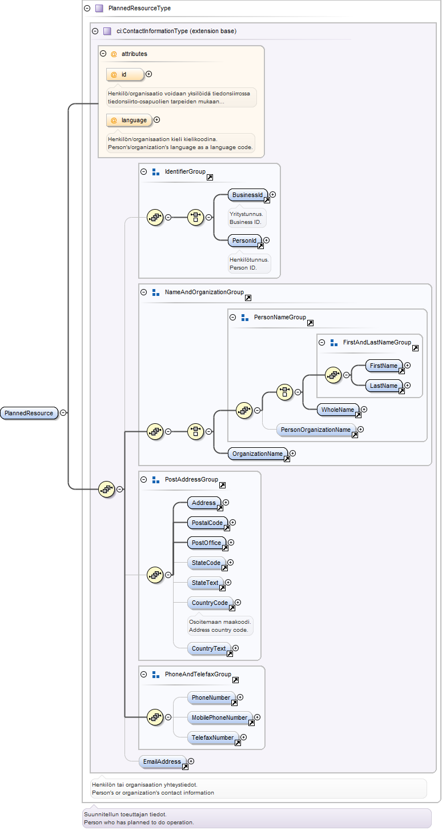Follow the PersonNameGroup reference arrow
The height and width of the screenshot is (830, 442).
pos(310,323)
